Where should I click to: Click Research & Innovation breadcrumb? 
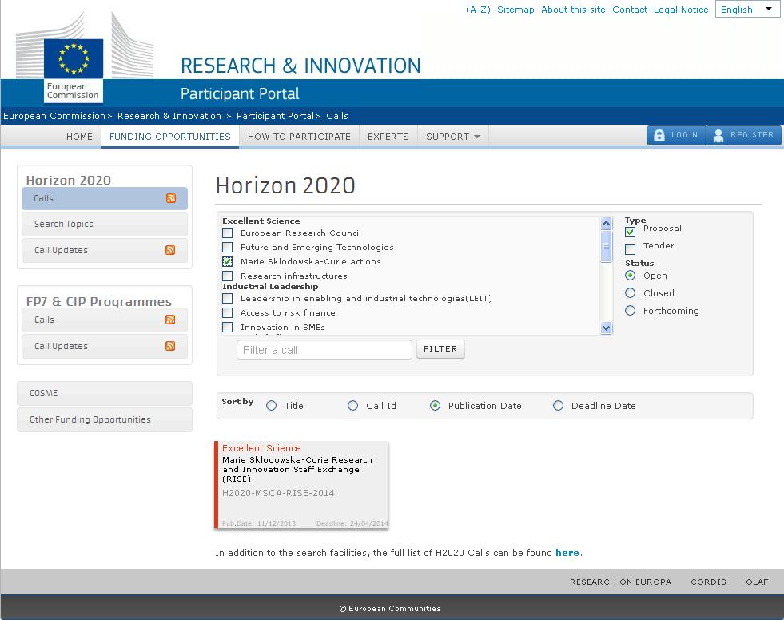coord(169,116)
